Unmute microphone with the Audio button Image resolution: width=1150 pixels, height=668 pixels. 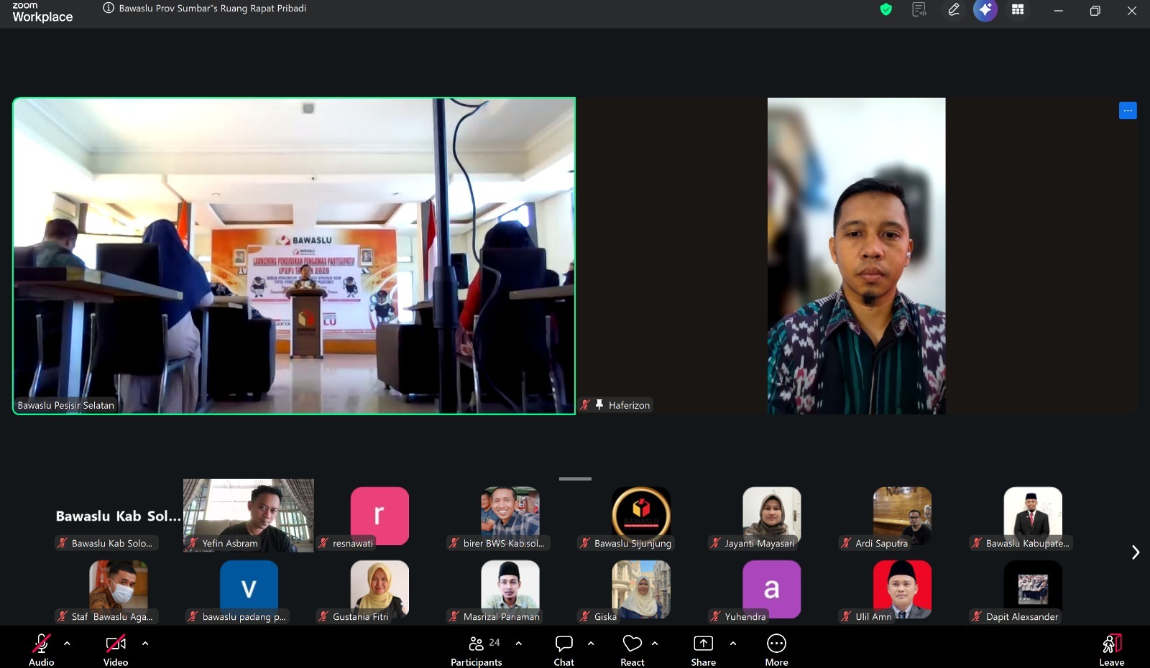point(42,649)
